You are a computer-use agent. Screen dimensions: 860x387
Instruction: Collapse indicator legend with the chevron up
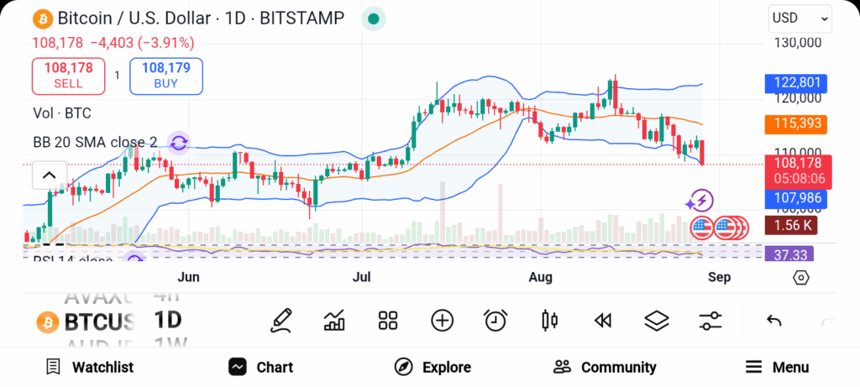coord(49,175)
